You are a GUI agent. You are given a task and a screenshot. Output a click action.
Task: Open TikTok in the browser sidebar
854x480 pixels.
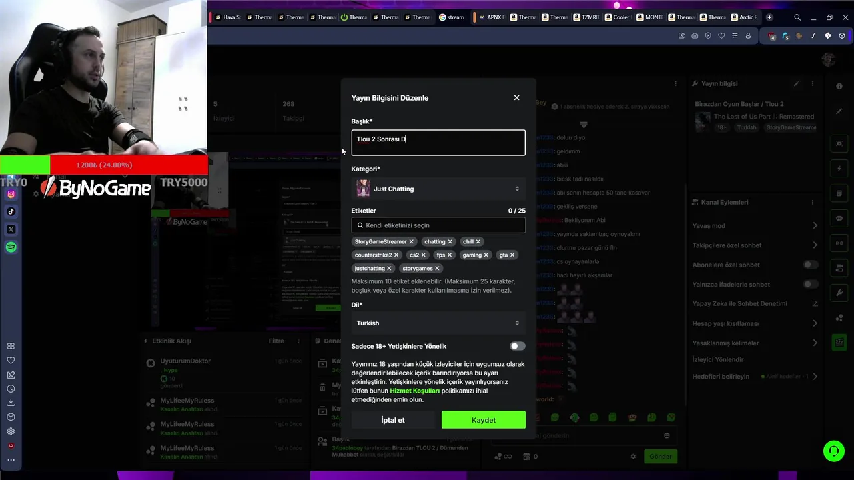click(x=11, y=211)
